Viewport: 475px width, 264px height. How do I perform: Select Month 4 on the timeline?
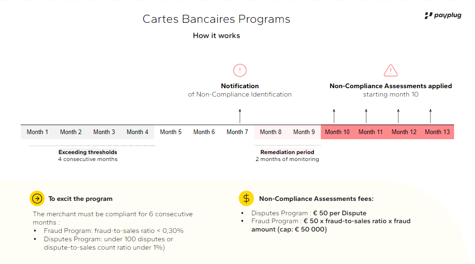pos(137,132)
